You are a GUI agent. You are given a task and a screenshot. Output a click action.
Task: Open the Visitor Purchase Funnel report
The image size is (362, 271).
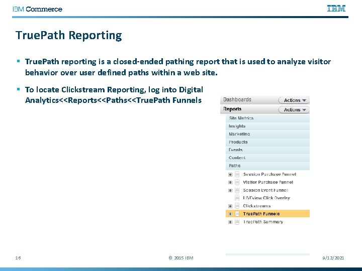tap(268, 182)
